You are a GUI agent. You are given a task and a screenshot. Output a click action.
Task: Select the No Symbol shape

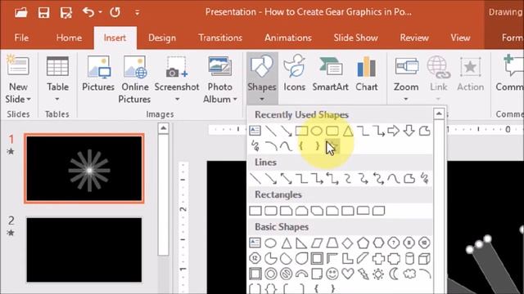286,274
